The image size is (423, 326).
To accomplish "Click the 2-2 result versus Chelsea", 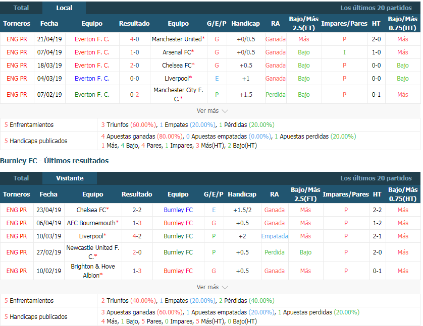I will [x=137, y=210].
